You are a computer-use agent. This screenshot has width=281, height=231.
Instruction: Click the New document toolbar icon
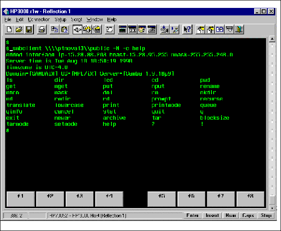click(x=9, y=29)
